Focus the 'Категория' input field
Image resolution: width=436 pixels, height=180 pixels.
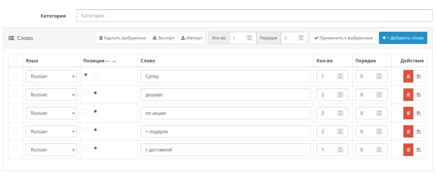pyautogui.click(x=254, y=16)
